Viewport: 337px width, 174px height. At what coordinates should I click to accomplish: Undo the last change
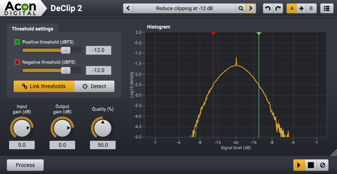tap(268, 8)
